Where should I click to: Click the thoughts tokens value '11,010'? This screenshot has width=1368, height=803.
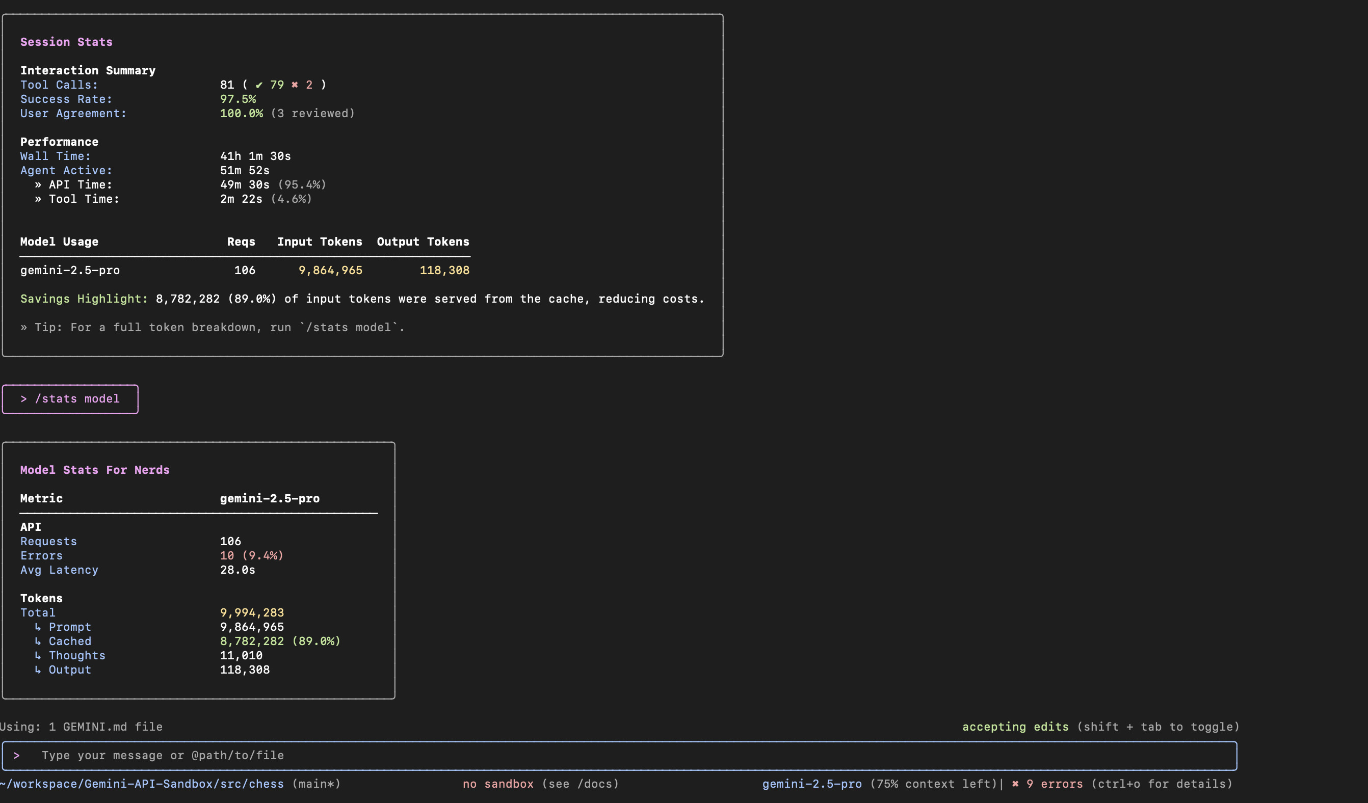241,655
